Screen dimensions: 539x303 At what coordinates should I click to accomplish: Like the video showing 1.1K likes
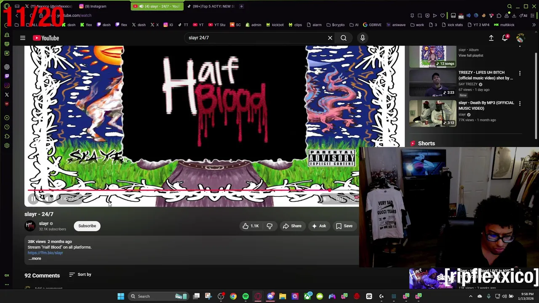pyautogui.click(x=251, y=226)
